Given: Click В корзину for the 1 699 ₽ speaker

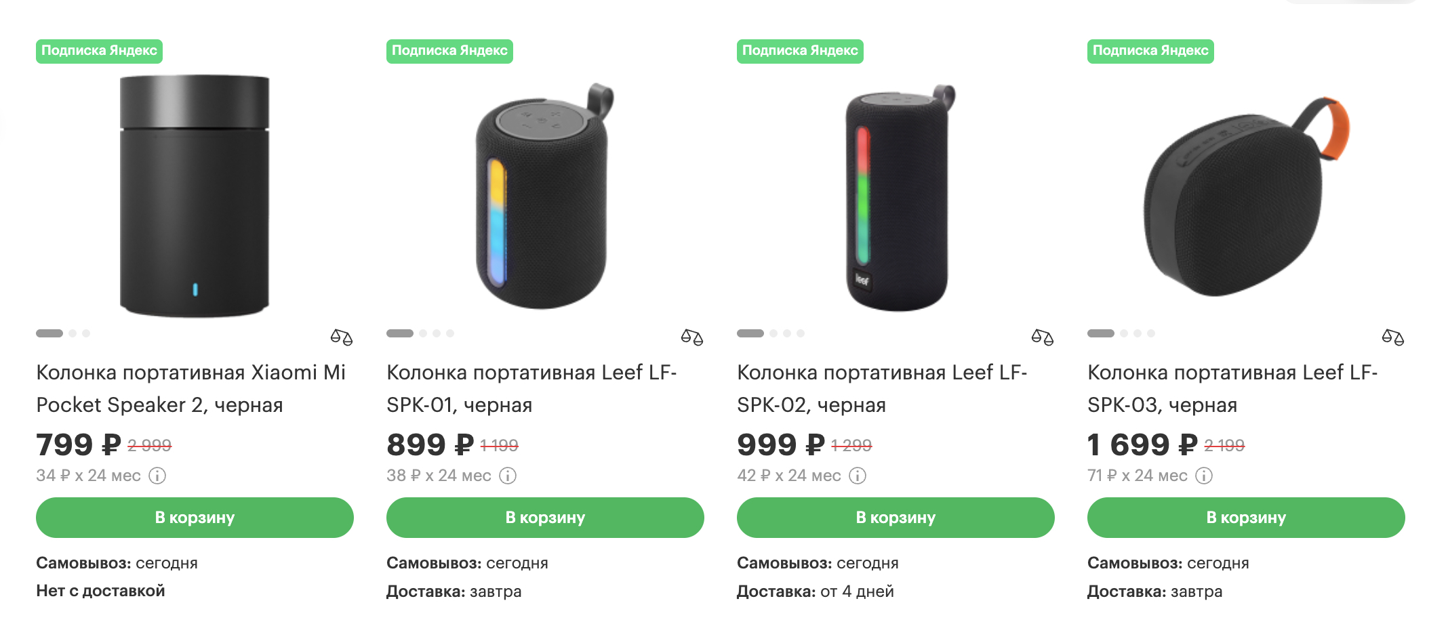Looking at the screenshot, I should click(1246, 518).
